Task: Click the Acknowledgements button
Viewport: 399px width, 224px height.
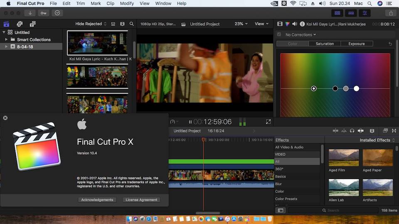Action: point(97,200)
